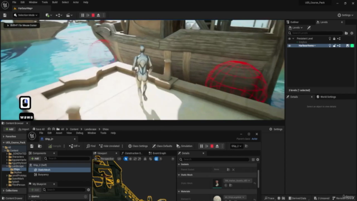The width and height of the screenshot is (357, 201).
Task: Toggle lighting scenario for Persistent Level
Action: pyautogui.click(x=330, y=39)
